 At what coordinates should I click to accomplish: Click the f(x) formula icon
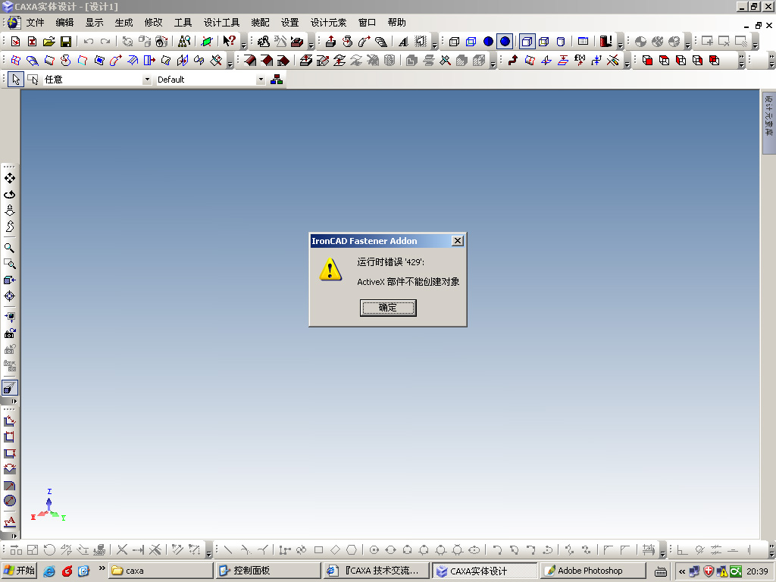coord(580,61)
